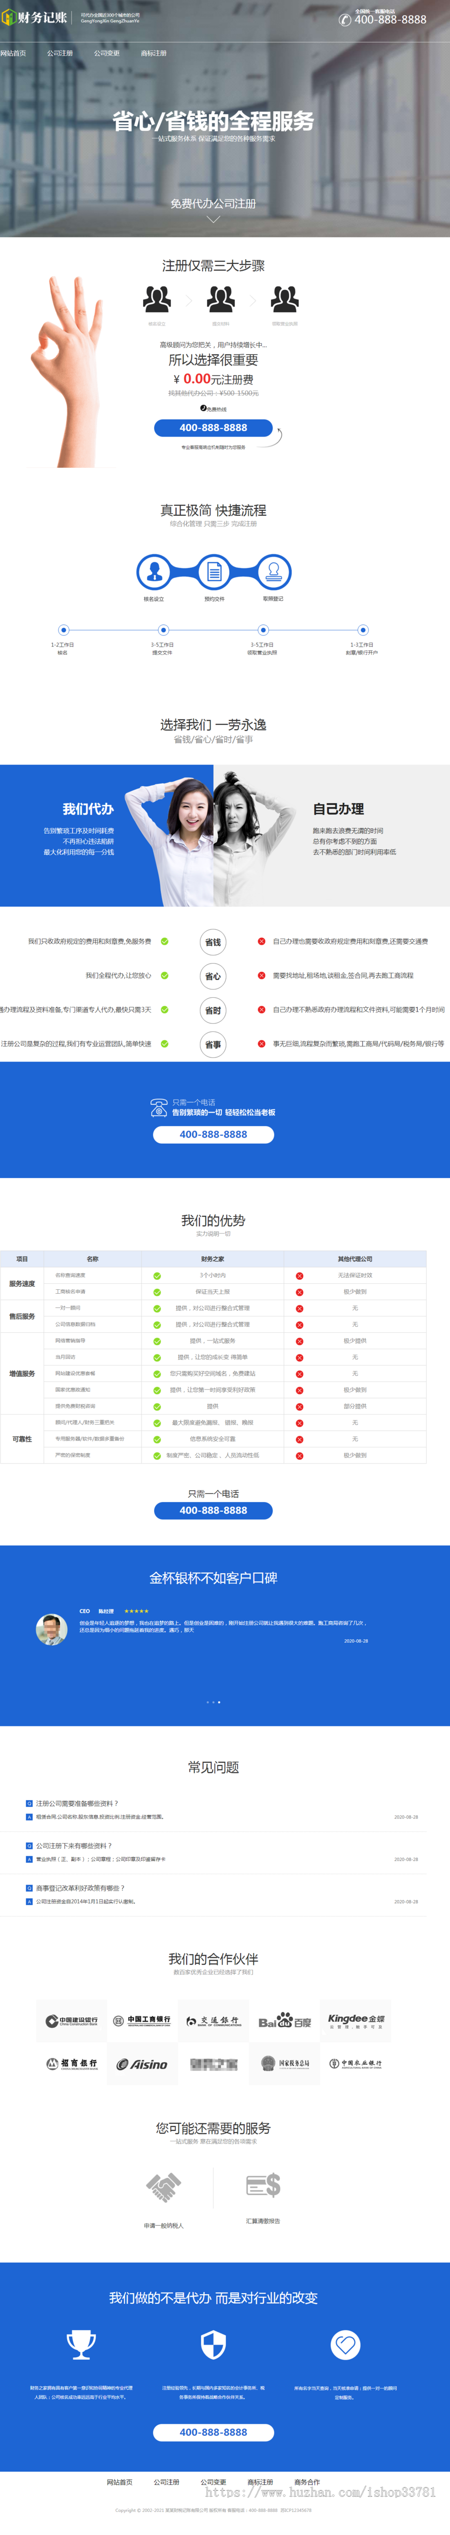Click the telephone icon next to 只需一个电话
The image size is (450, 2535).
tap(158, 1108)
